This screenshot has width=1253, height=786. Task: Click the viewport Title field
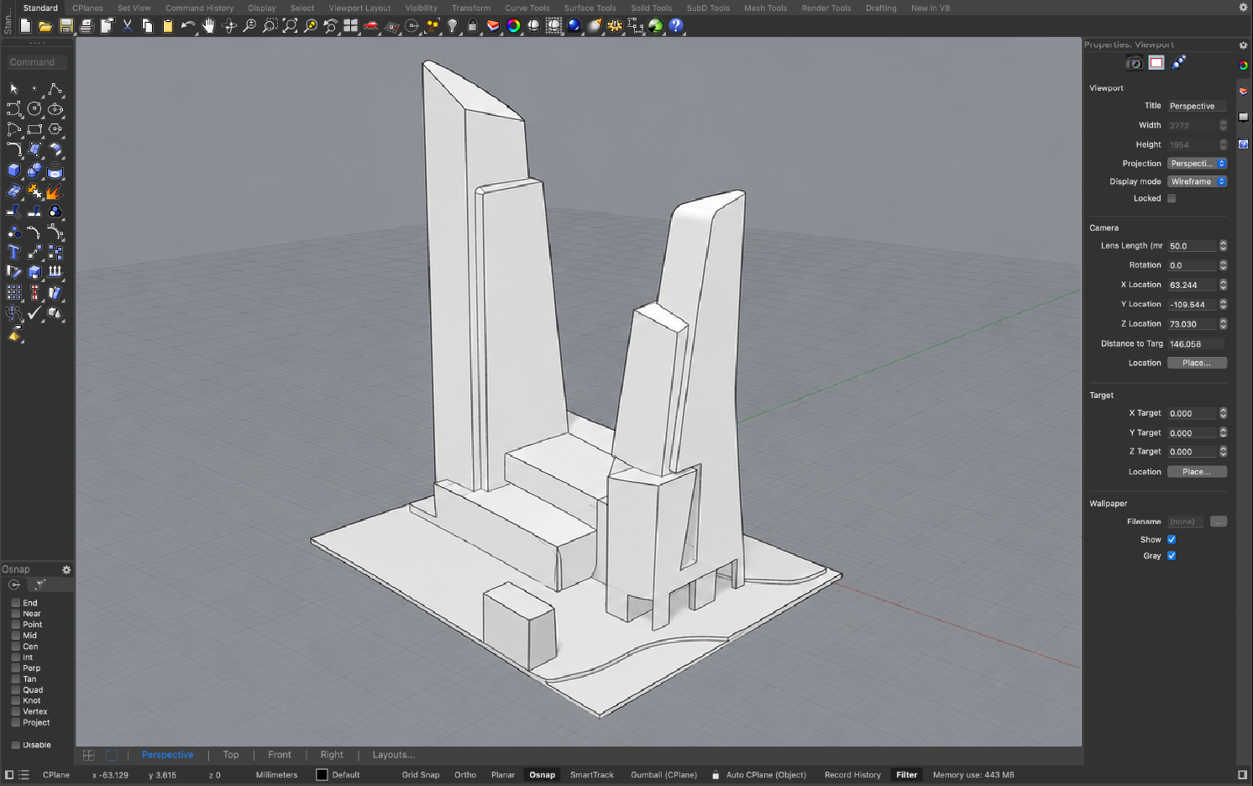(1198, 106)
